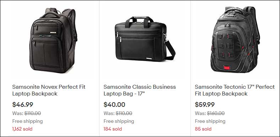Click the struck-through $110.00 price on the Novex
Viewport: 280px width, 137px height.
pyautogui.click(x=32, y=113)
